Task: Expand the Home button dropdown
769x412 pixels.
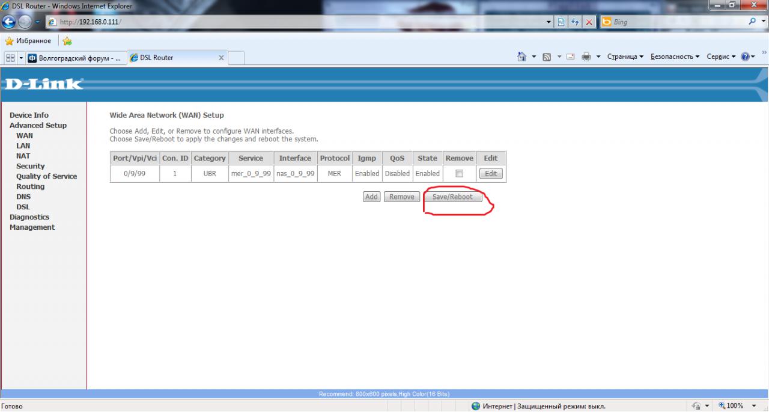Action: pos(533,57)
